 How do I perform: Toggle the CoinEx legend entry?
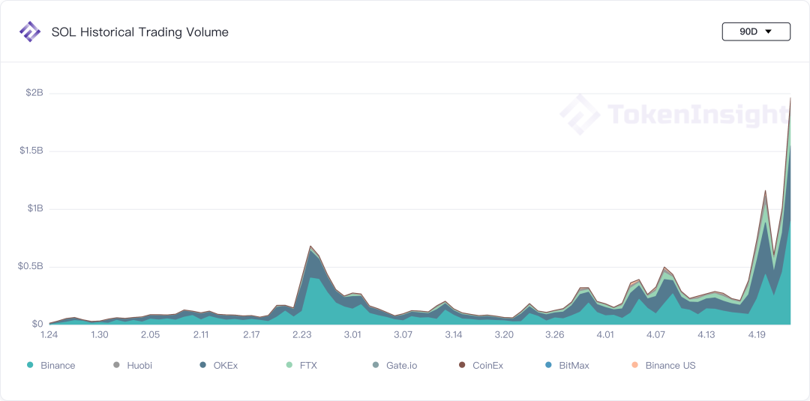481,365
